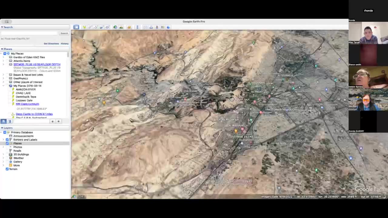Screen dimensions: 388x218
Task: Click the Save Image toolbar icon
Action: click(157, 27)
